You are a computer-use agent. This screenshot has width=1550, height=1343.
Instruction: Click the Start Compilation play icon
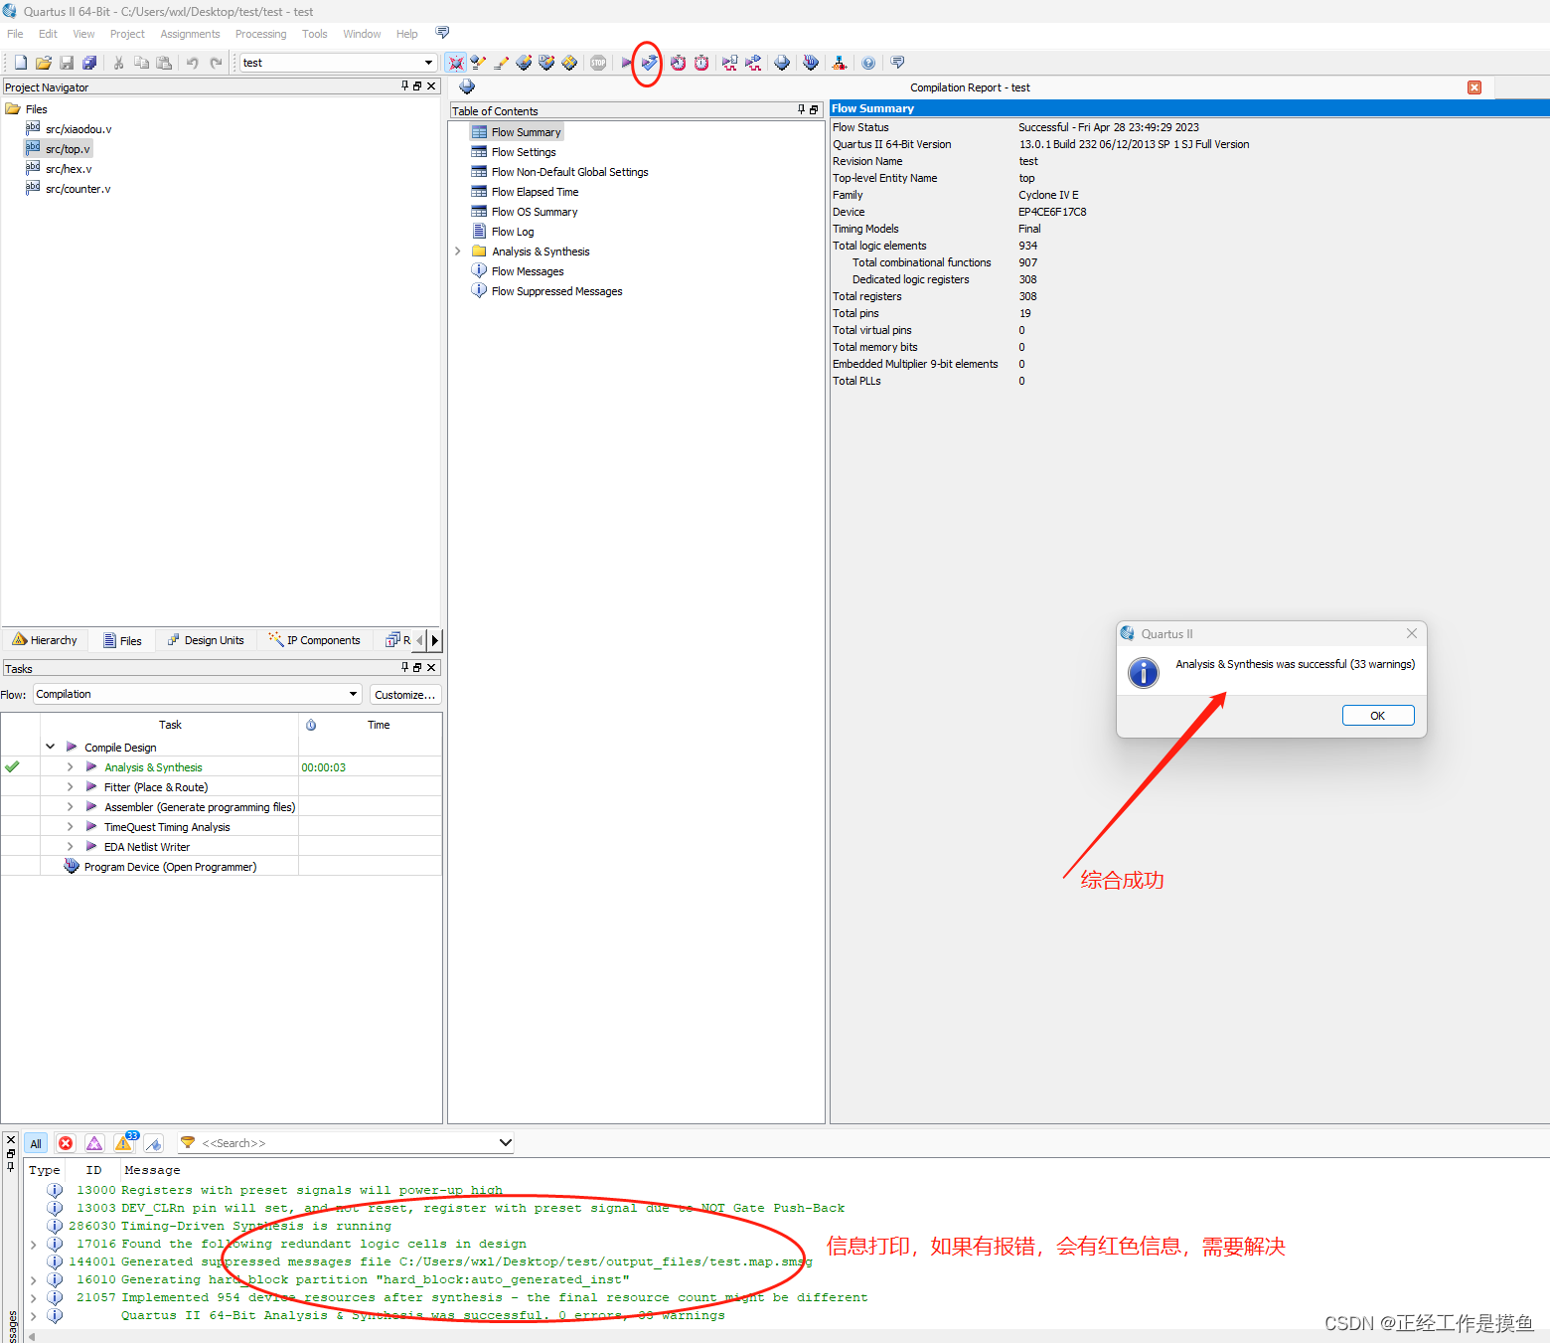click(x=627, y=63)
